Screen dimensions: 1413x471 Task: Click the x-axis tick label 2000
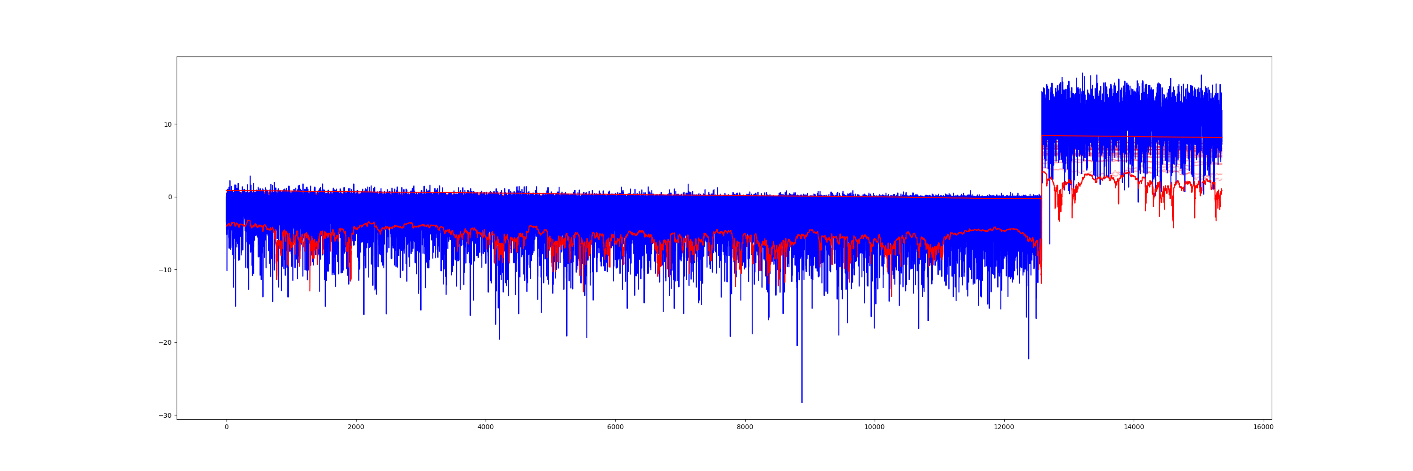coord(356,427)
